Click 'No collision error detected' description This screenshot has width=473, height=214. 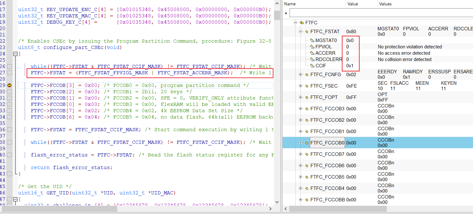[405, 59]
